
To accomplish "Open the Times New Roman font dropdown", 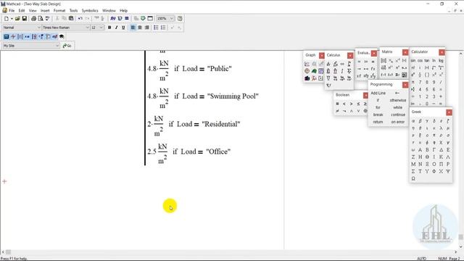I will (87, 28).
